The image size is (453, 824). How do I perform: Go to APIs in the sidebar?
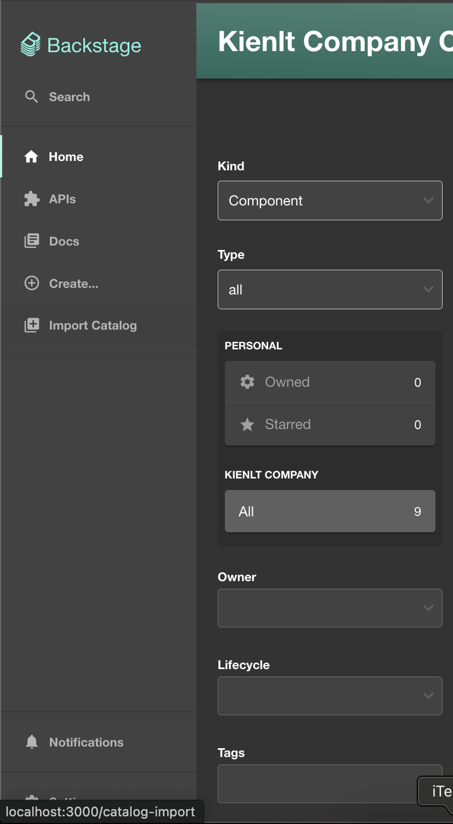tap(63, 199)
